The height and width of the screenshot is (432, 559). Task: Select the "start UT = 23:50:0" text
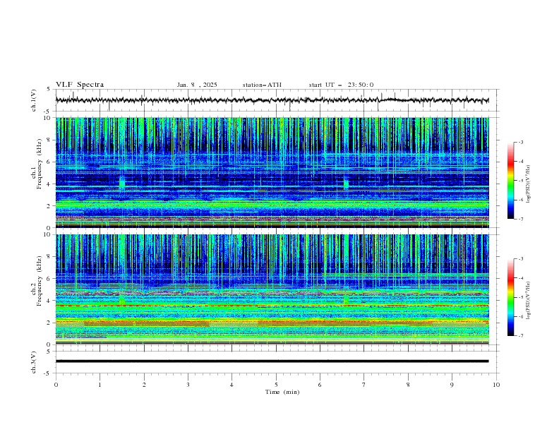click(x=341, y=85)
